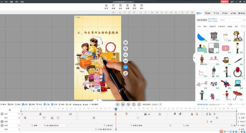Open the gear-like settings icon in top toolbar
The image size is (246, 133).
(x=127, y=6)
